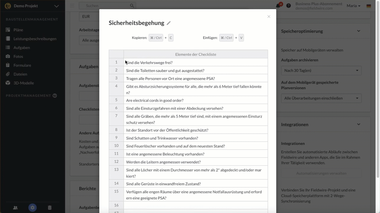
Task: Click the empty checklist row 16 cell
Action: click(195, 205)
